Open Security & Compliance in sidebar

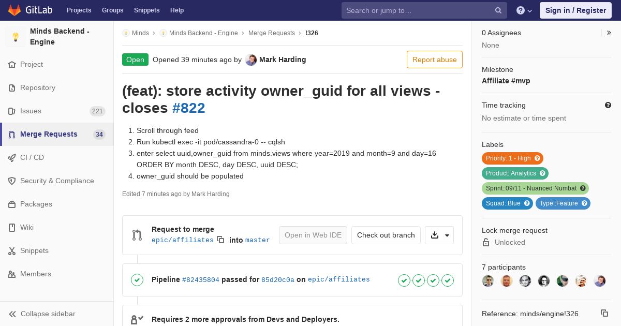click(x=57, y=181)
